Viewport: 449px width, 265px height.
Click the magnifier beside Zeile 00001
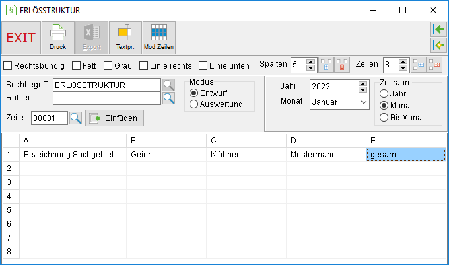[x=75, y=118]
